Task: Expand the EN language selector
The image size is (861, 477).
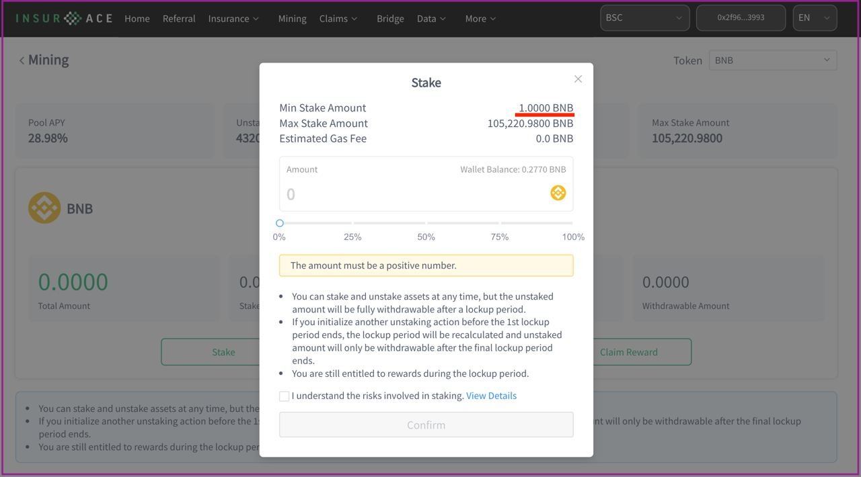Action: coord(815,18)
